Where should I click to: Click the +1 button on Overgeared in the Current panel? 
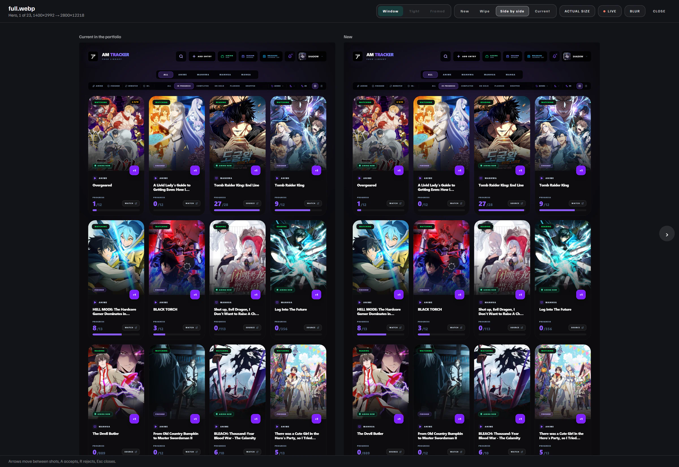[x=134, y=170]
